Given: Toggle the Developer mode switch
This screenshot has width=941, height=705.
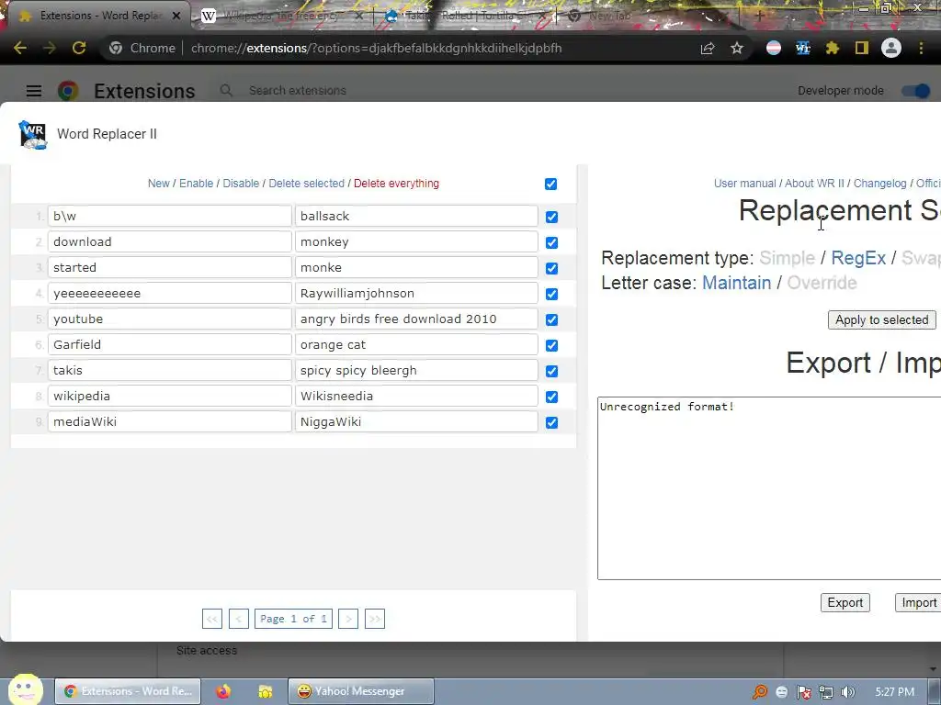Looking at the screenshot, I should 916,91.
